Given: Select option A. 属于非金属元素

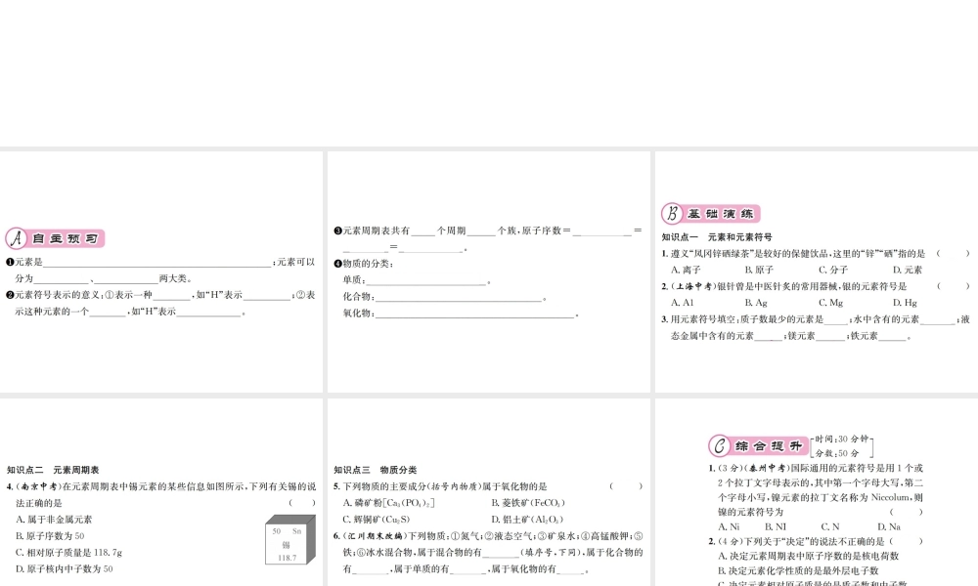Looking at the screenshot, I should coord(54,520).
